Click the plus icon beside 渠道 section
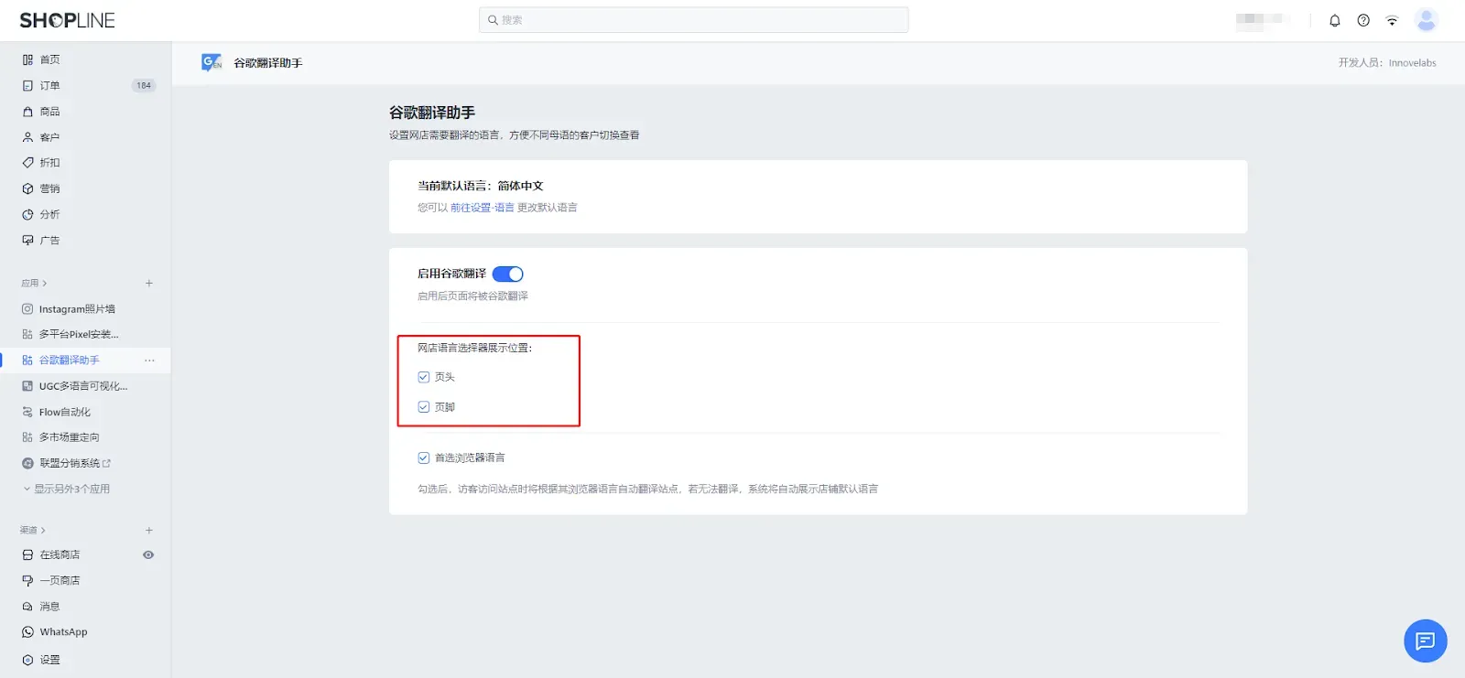Screen dimensions: 1465x678 click(x=149, y=531)
